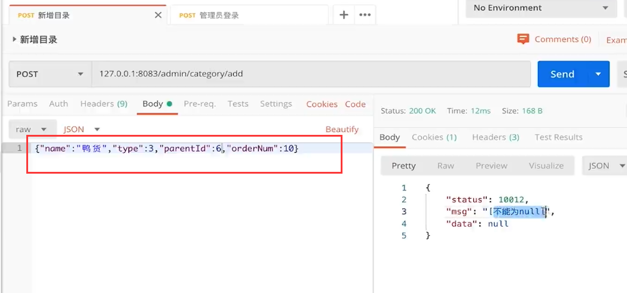The image size is (627, 293).
Task: Click the 12ms time value
Action: tap(480, 111)
